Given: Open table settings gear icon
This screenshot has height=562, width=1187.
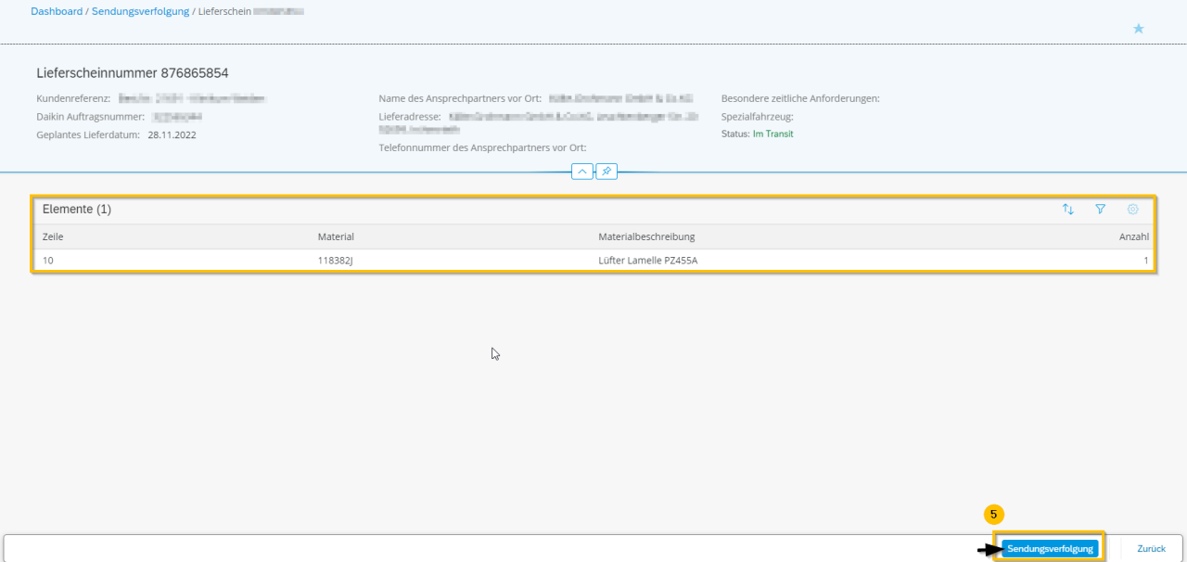Looking at the screenshot, I should 1132,210.
